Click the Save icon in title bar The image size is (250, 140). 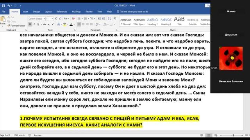coord(4,6)
